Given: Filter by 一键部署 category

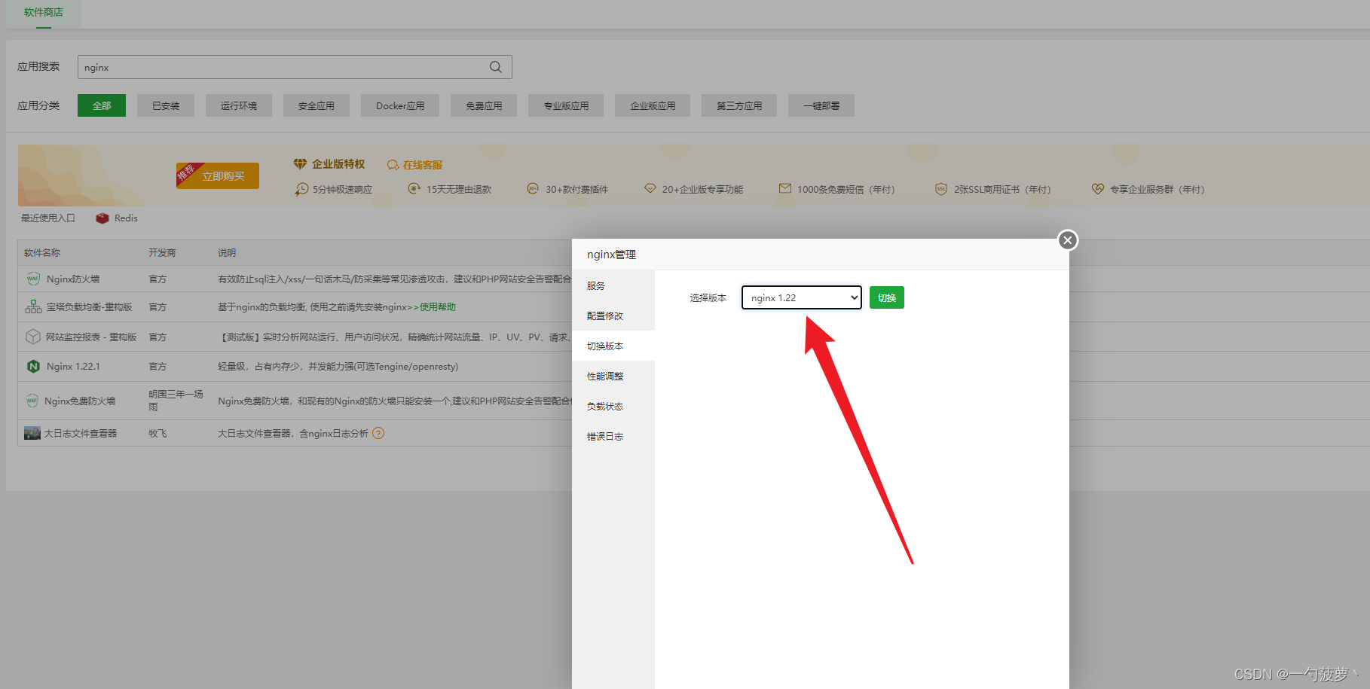Looking at the screenshot, I should click(x=821, y=105).
